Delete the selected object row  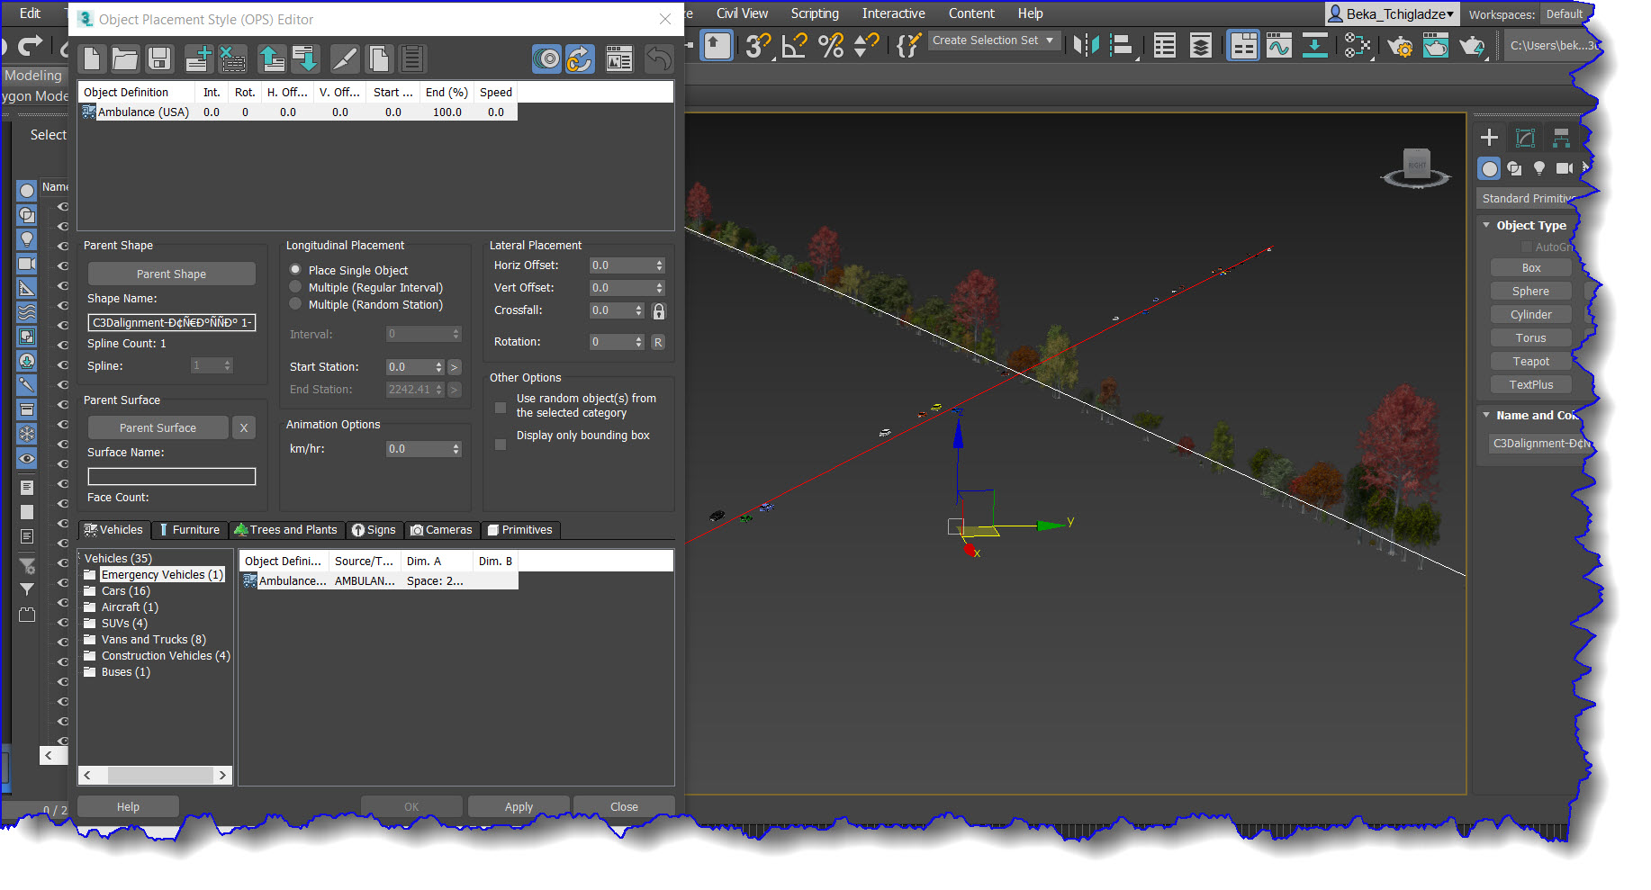(233, 58)
